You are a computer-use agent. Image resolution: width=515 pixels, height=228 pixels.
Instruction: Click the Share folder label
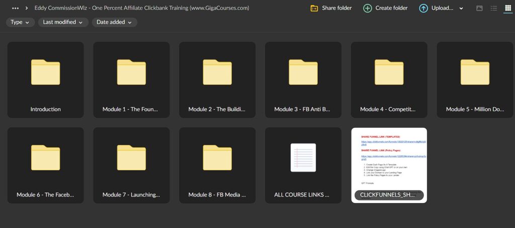pyautogui.click(x=337, y=8)
